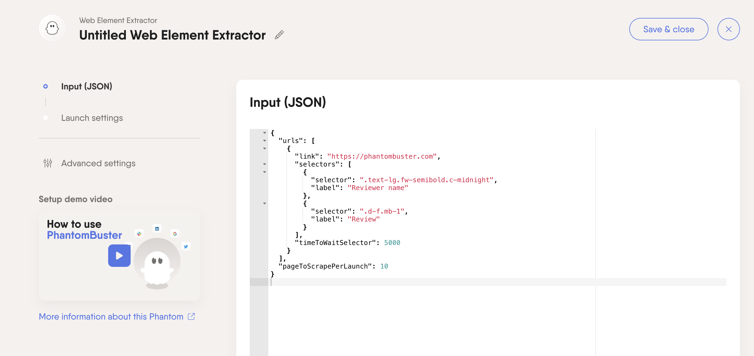
Task: Click the "Reviewer name" label value
Action: (378, 188)
